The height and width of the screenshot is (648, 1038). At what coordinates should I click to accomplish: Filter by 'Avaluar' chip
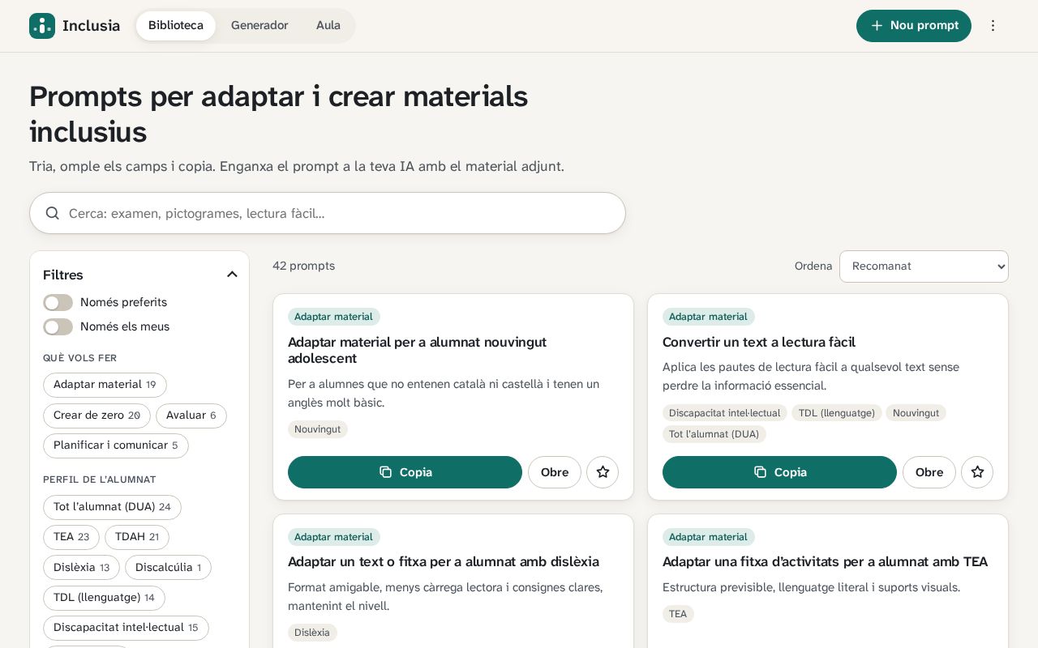tap(191, 416)
